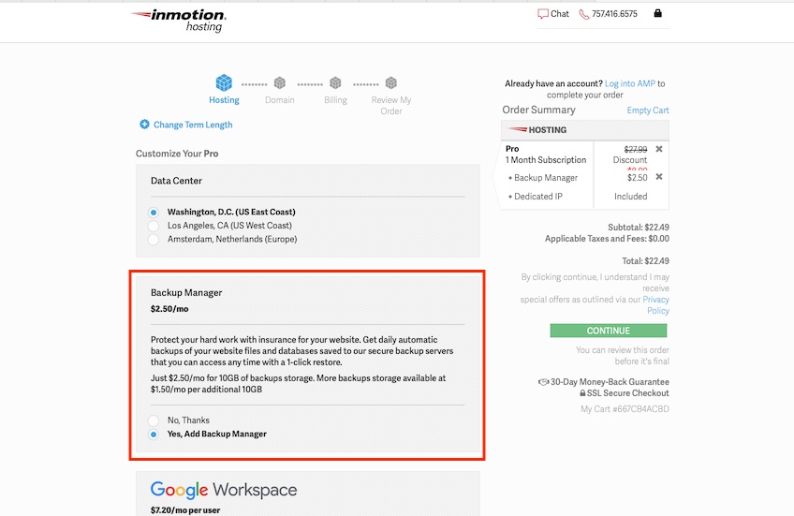This screenshot has width=794, height=516.
Task: Click phone number 757.416.6575
Action: click(x=614, y=14)
